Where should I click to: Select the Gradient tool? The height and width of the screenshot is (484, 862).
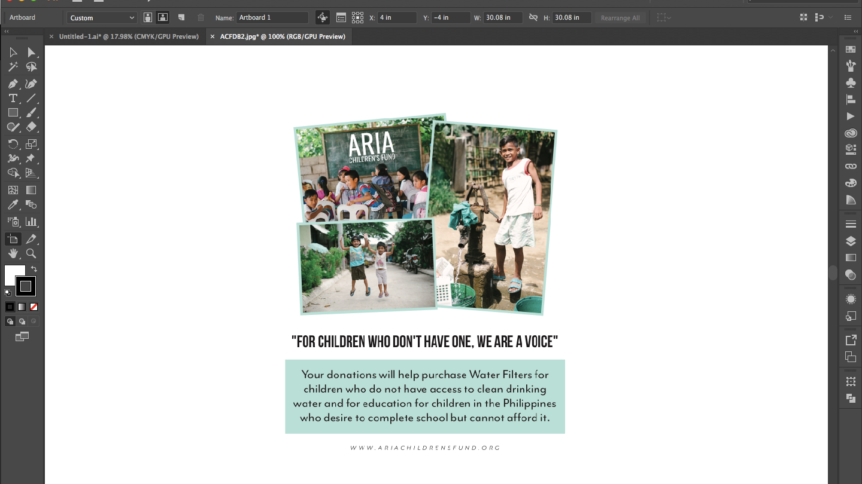click(x=31, y=190)
